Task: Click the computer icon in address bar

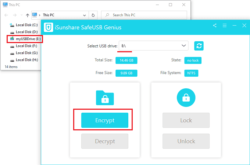Action: tap(35, 15)
